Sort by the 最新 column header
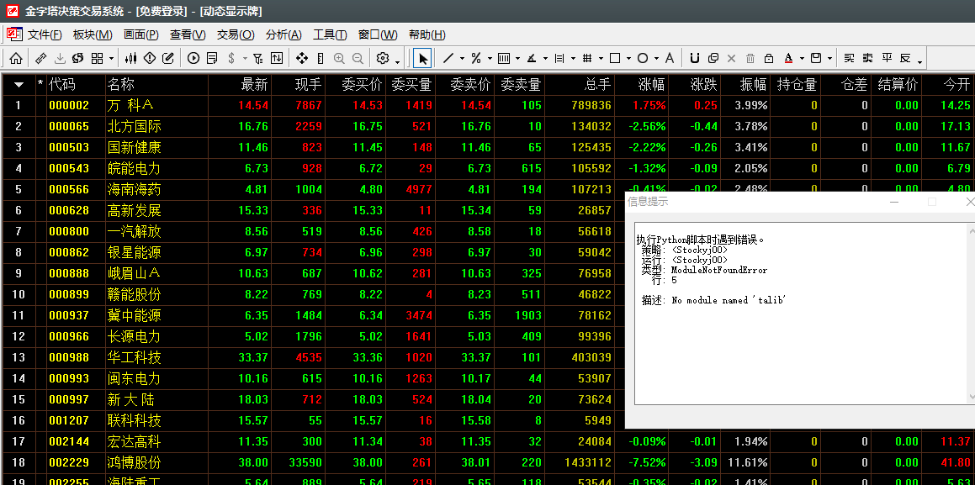975x485 pixels. coord(254,84)
